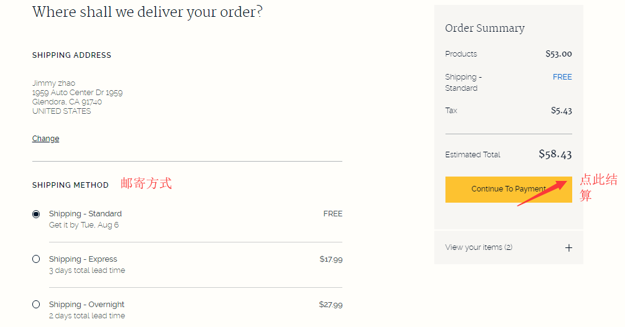
Task: Click the Jimmy zhao shipping address block
Action: pyautogui.click(x=77, y=97)
